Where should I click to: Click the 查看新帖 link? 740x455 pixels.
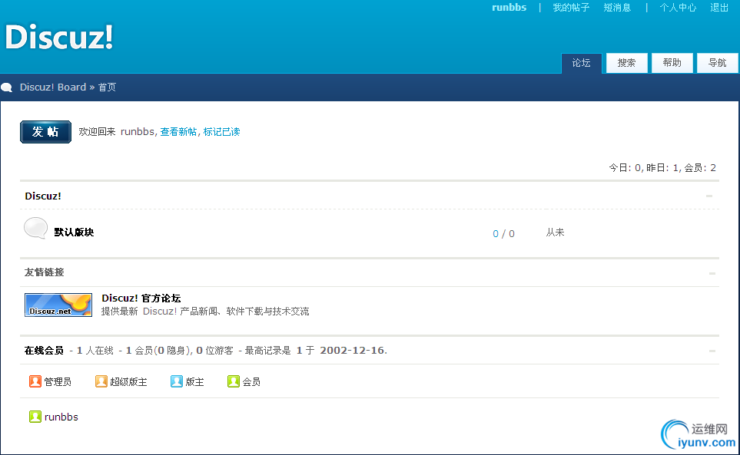coord(178,132)
